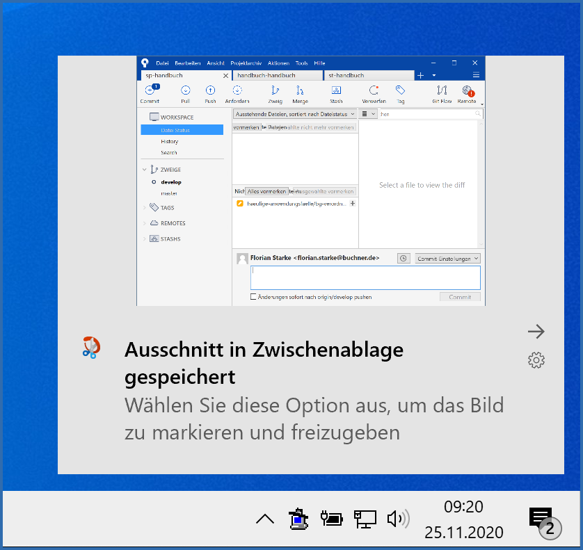The width and height of the screenshot is (583, 550).
Task: Show hidden tray icons with the up chevron
Action: point(265,519)
